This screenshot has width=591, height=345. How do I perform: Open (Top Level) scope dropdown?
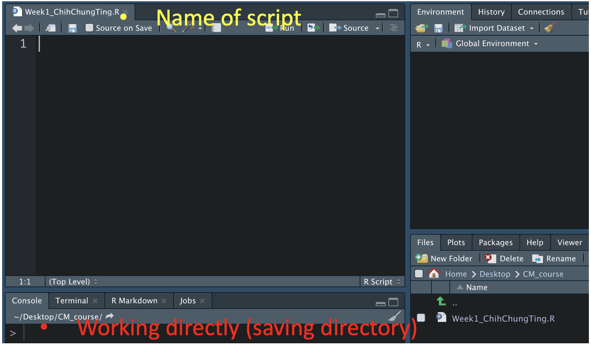[x=74, y=282]
